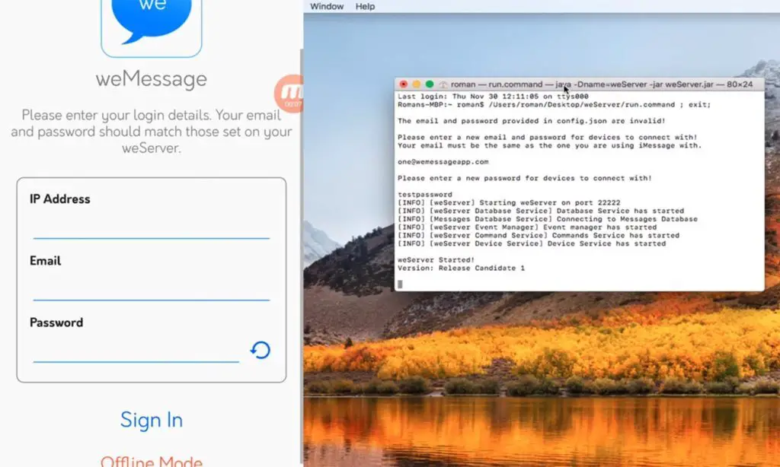The height and width of the screenshot is (467, 780).
Task: Click 'Connecting to Messages Database' log line
Action: (547, 219)
